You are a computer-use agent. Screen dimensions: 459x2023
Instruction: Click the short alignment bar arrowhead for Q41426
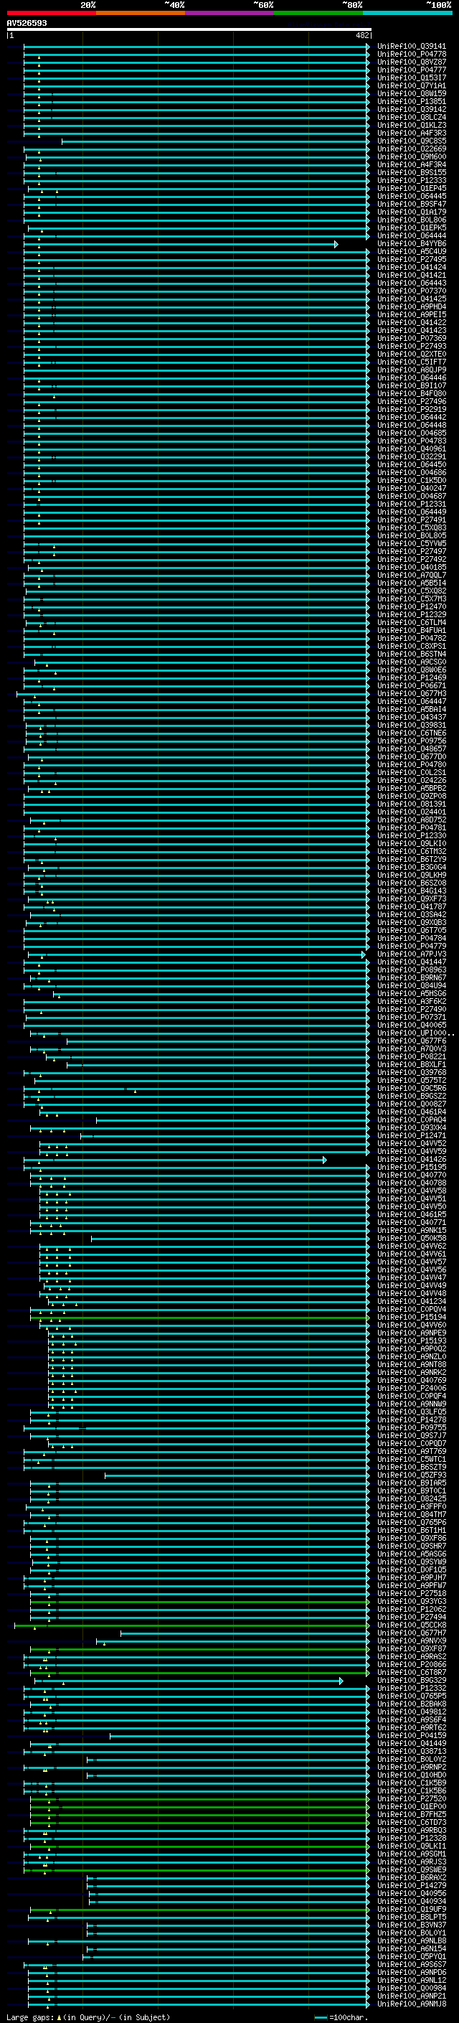tap(325, 1160)
